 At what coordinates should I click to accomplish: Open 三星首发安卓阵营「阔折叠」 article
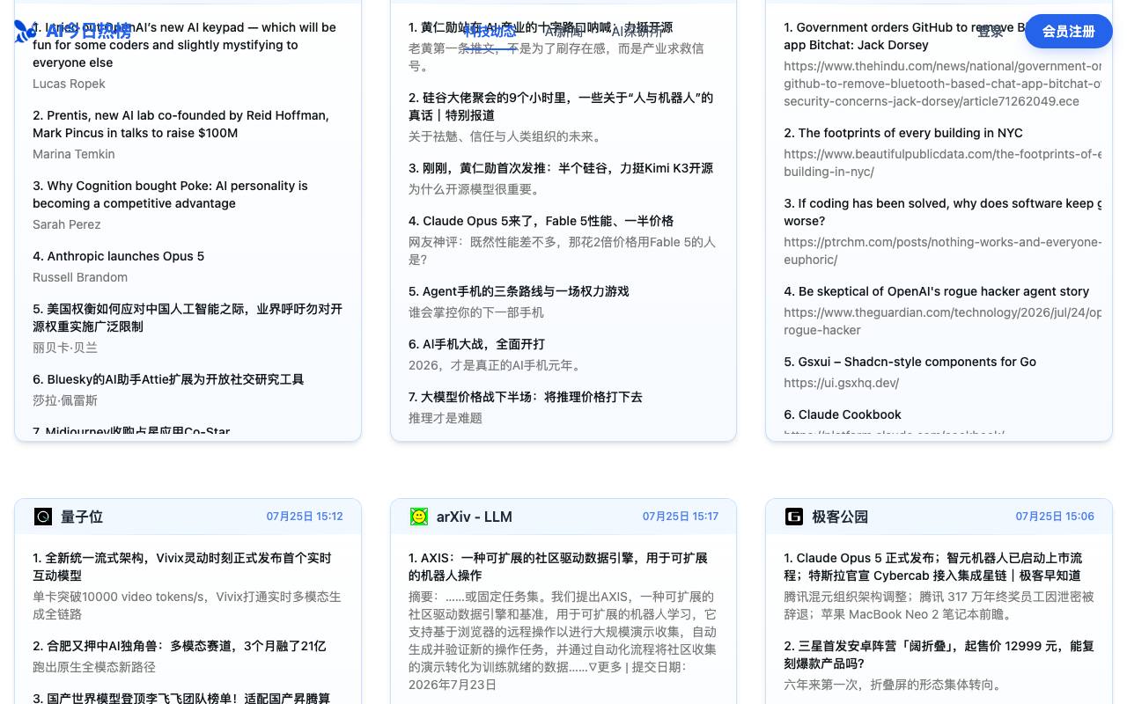[939, 655]
